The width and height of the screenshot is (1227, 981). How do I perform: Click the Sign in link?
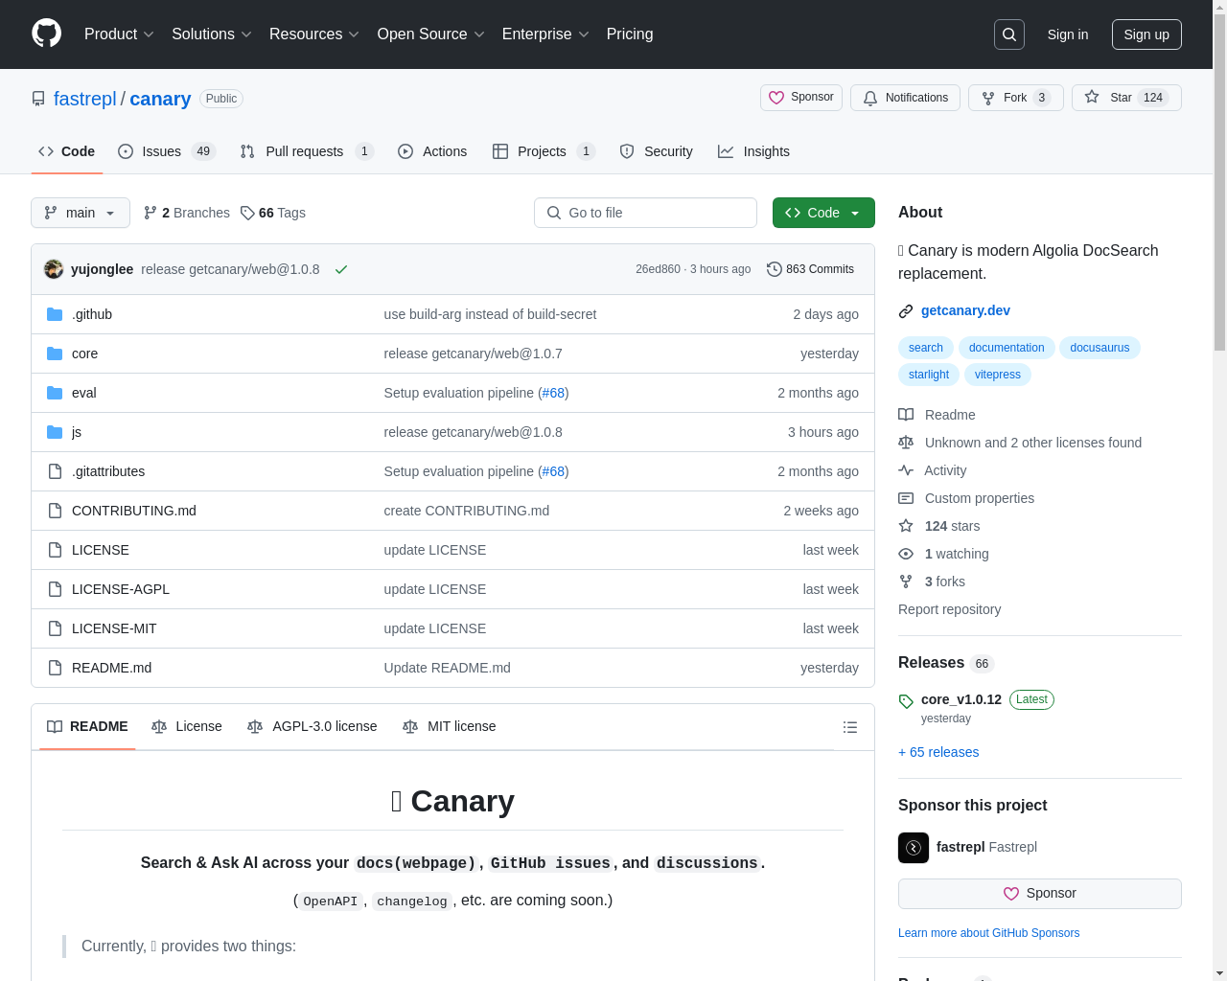1068,34
